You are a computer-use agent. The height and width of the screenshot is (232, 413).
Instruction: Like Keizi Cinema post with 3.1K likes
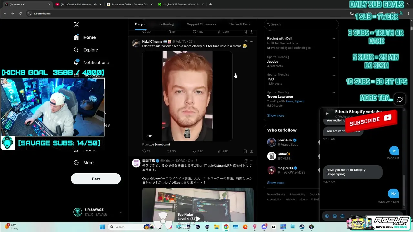[x=197, y=151]
